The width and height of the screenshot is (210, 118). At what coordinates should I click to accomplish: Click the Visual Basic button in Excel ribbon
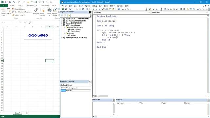[3, 12]
